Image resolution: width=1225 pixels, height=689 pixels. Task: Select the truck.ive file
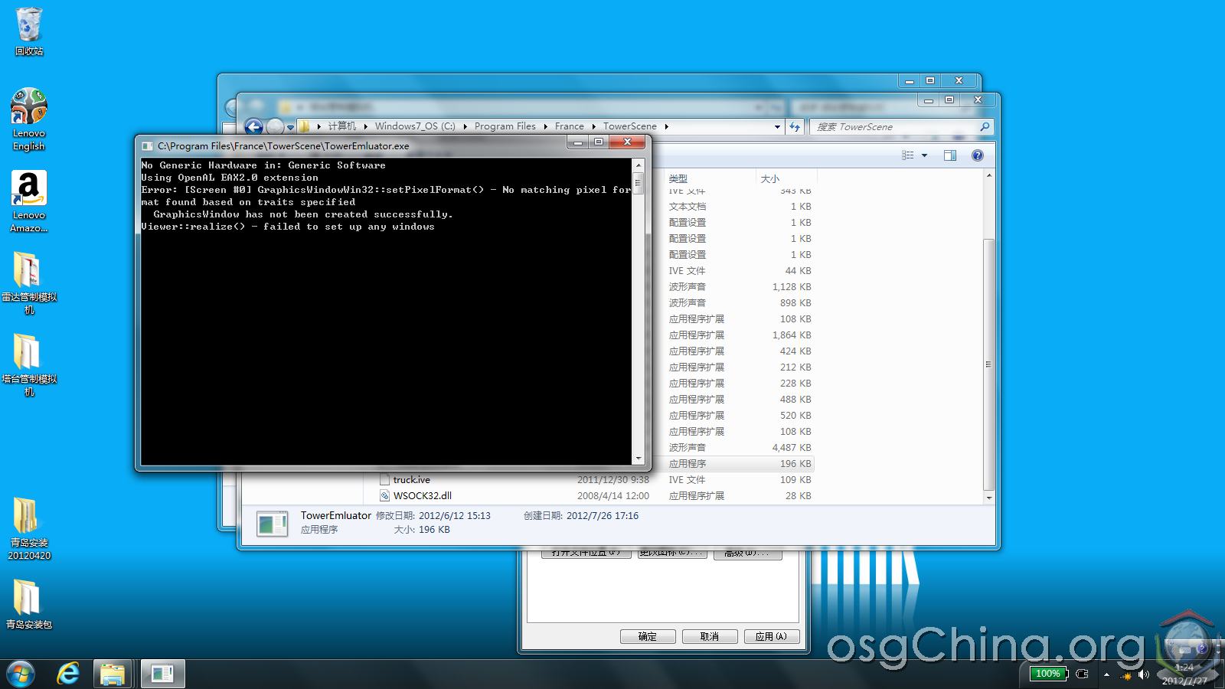(412, 480)
